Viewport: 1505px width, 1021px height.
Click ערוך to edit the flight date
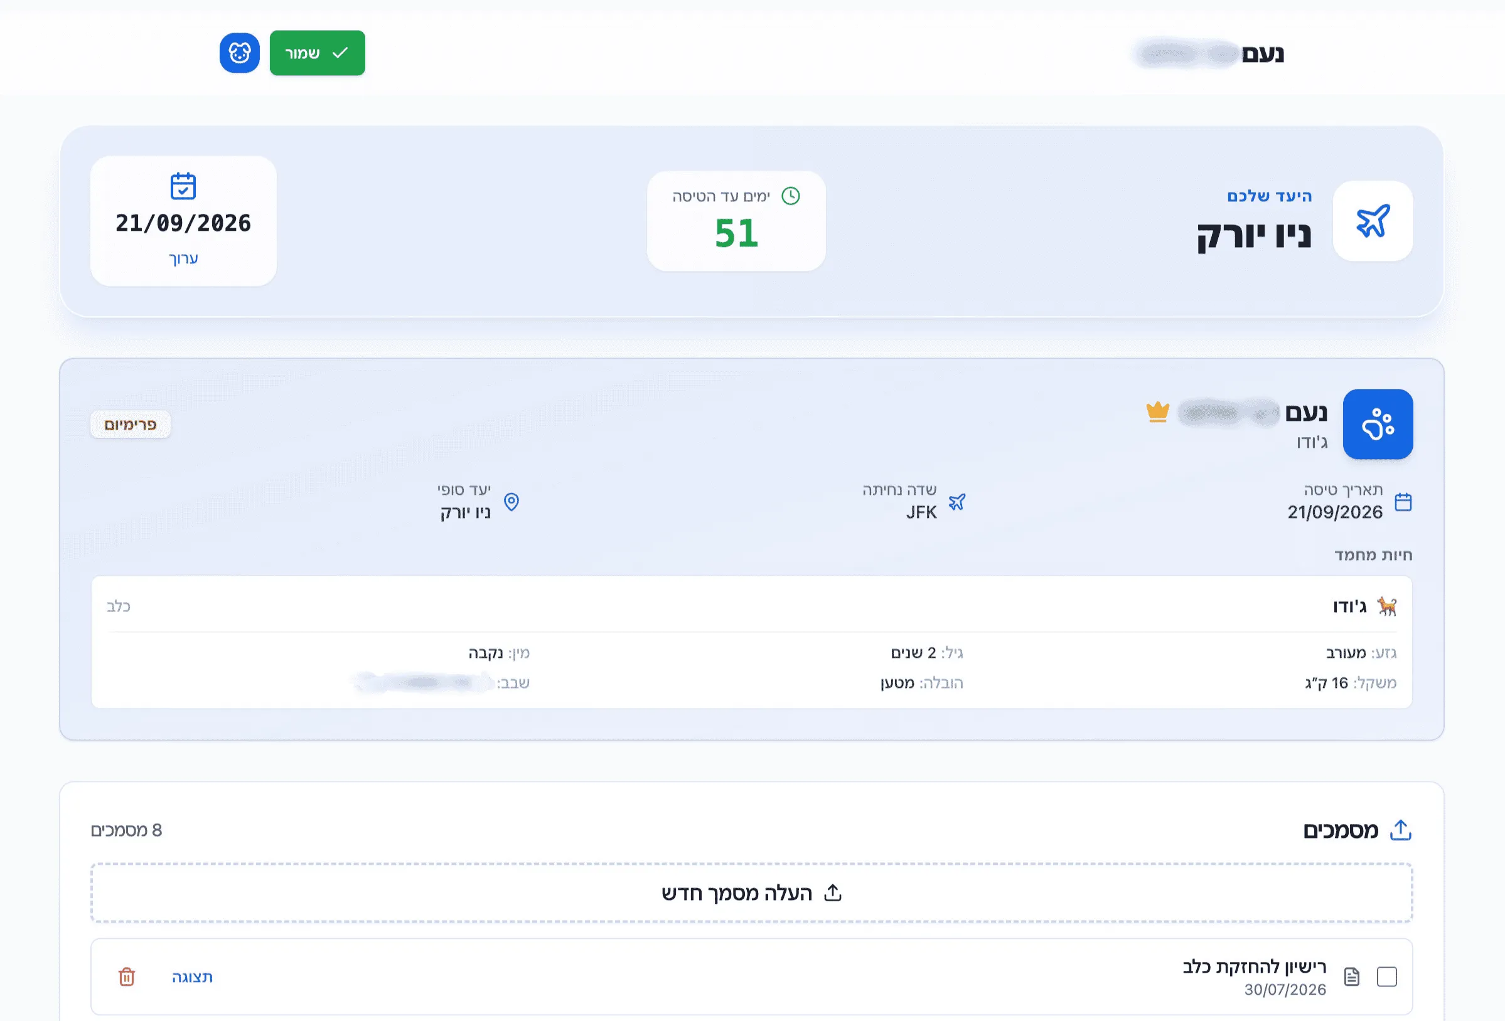(x=183, y=258)
